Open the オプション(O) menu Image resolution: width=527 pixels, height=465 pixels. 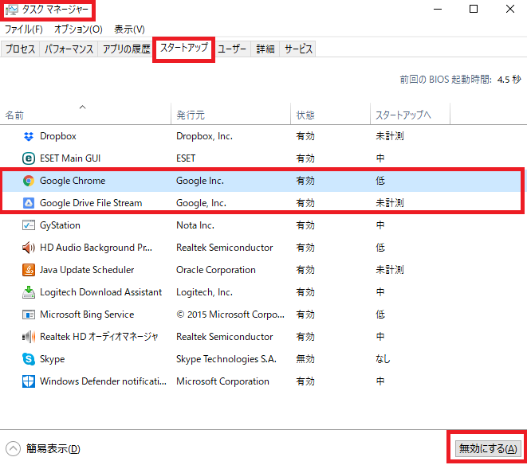pos(78,29)
